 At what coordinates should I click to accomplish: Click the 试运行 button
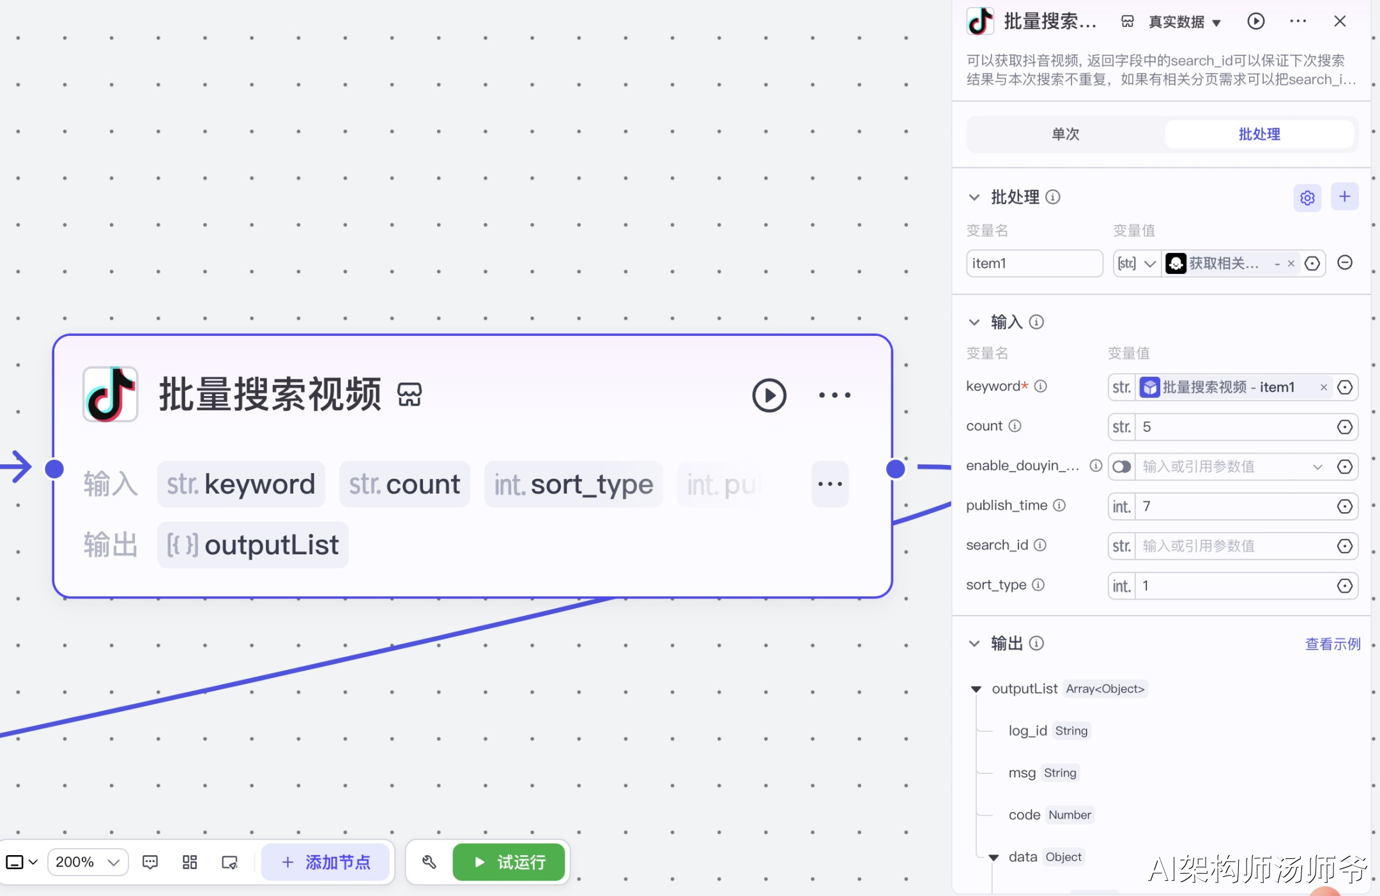509,862
